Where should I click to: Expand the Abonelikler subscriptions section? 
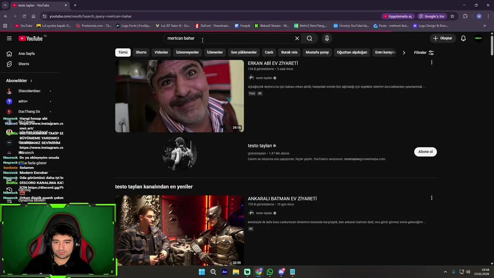pyautogui.click(x=19, y=81)
